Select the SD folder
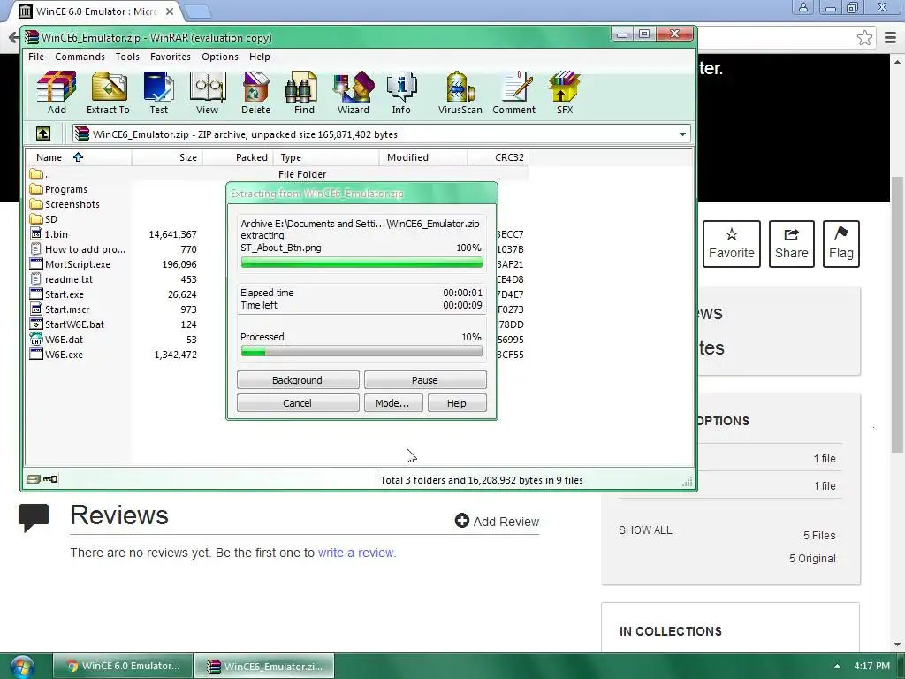This screenshot has width=905, height=679. click(x=43, y=219)
